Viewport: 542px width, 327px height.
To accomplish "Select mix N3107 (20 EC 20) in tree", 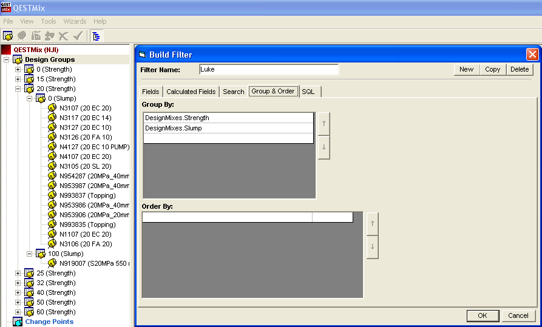I will pos(85,108).
